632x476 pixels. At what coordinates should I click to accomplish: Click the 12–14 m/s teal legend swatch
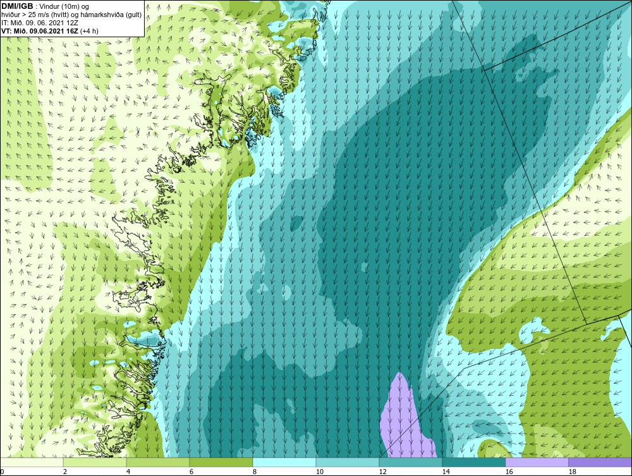pyautogui.click(x=411, y=462)
